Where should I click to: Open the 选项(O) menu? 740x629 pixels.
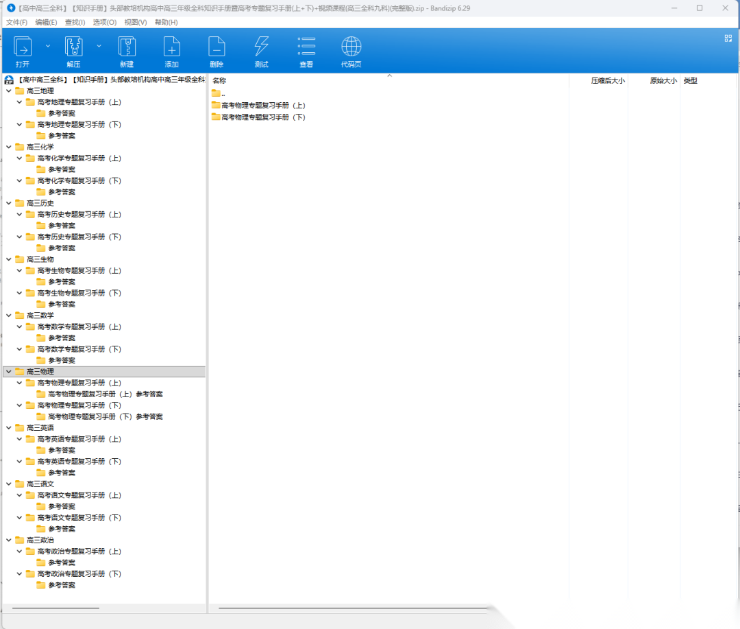[x=105, y=23]
